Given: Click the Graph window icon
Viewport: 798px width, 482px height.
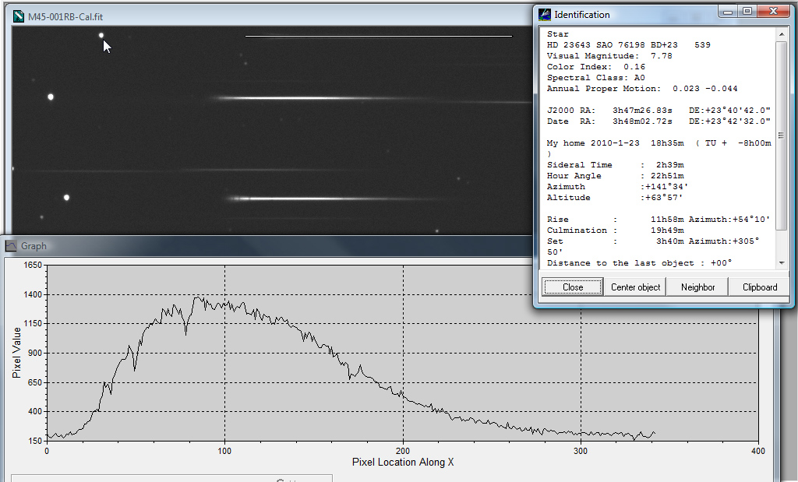Looking at the screenshot, I should pos(11,246).
